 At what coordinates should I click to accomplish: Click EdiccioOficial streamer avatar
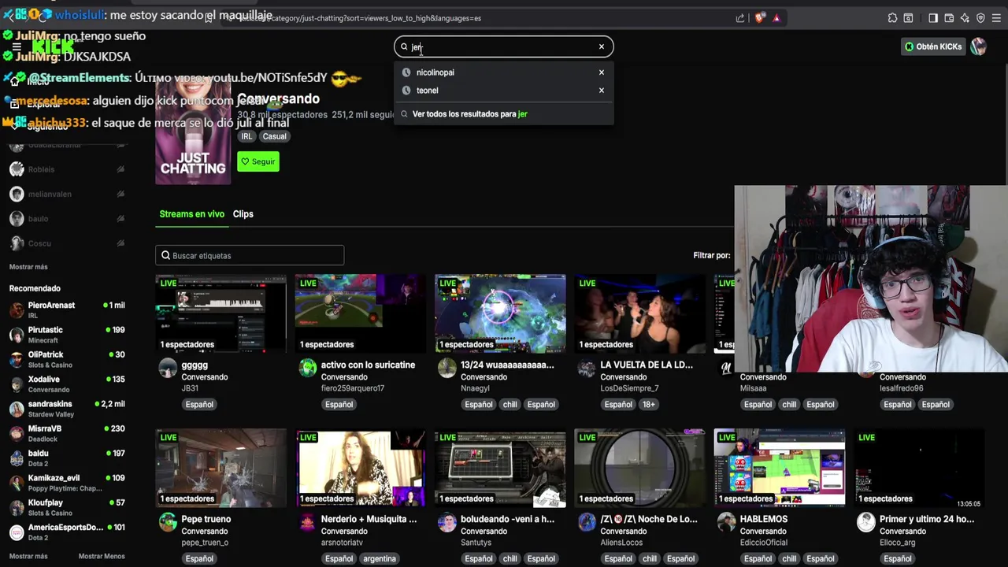726,523
